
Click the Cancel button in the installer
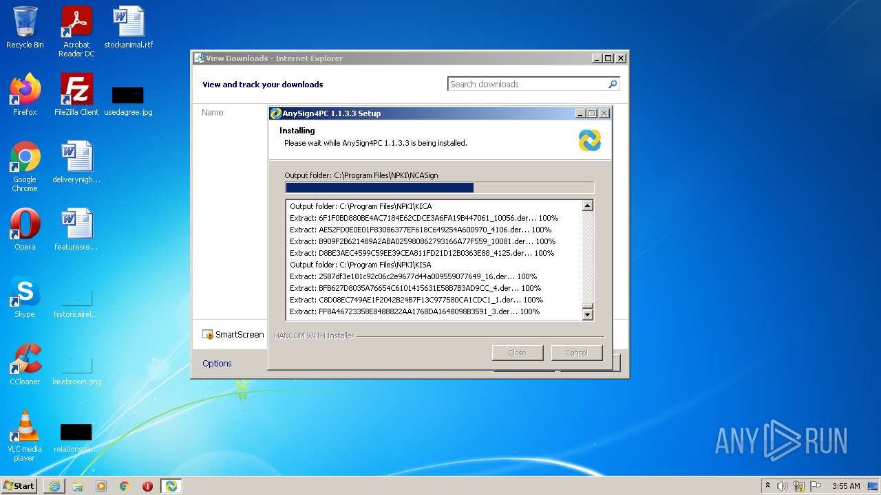tap(577, 353)
